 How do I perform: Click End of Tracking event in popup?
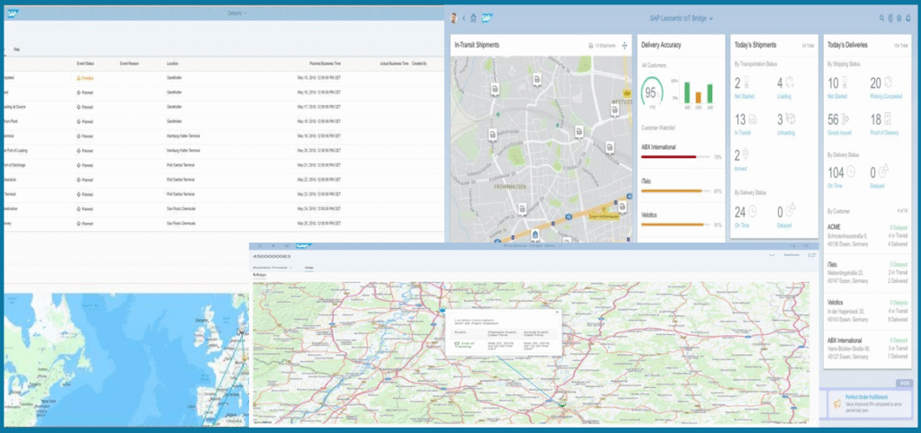(x=463, y=345)
